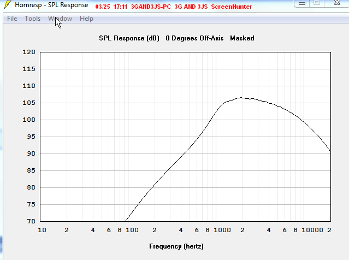Click the 'SPL Response (dB)' chart title
349x260 pixels.
click(x=129, y=38)
